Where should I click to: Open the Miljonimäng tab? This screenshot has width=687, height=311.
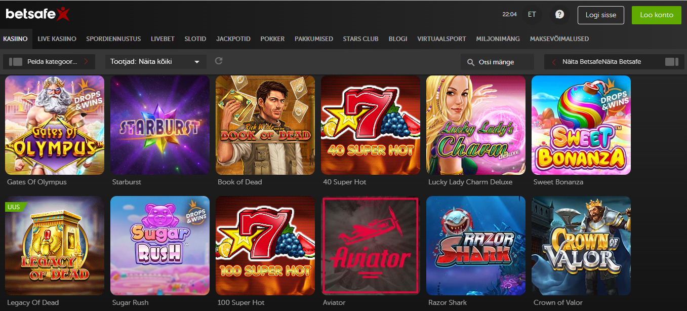(x=498, y=39)
